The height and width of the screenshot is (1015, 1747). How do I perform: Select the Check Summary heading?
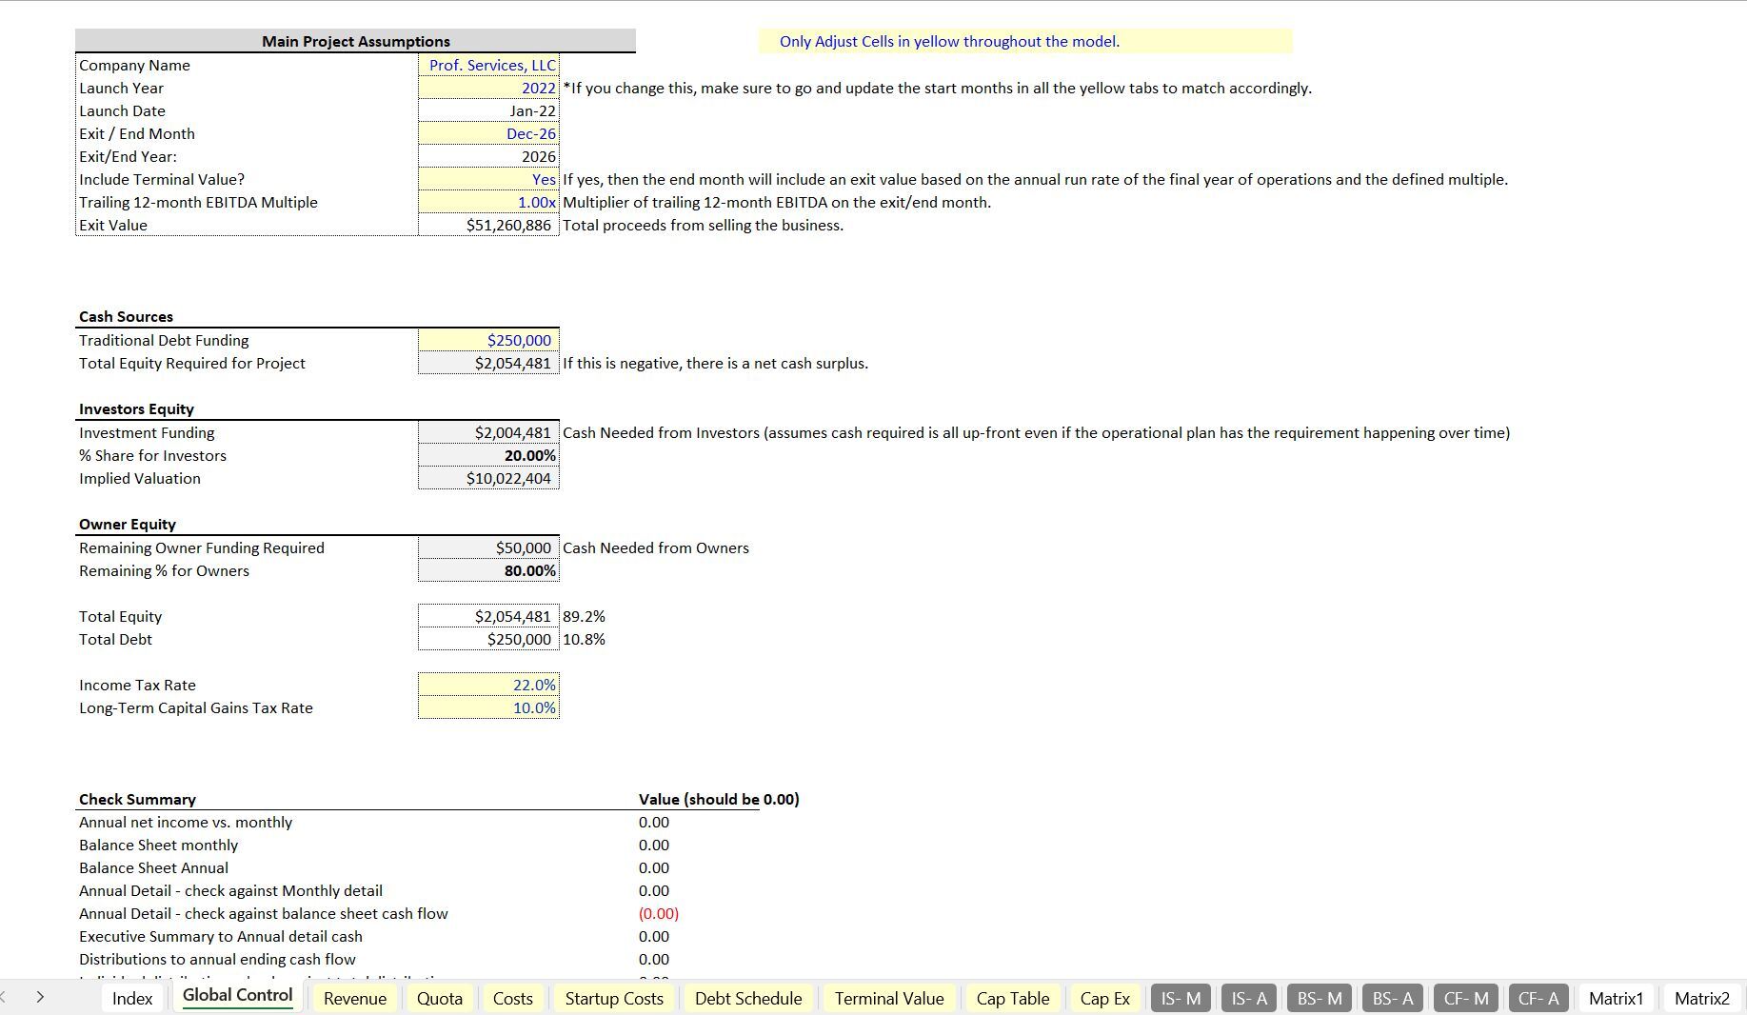coord(137,799)
